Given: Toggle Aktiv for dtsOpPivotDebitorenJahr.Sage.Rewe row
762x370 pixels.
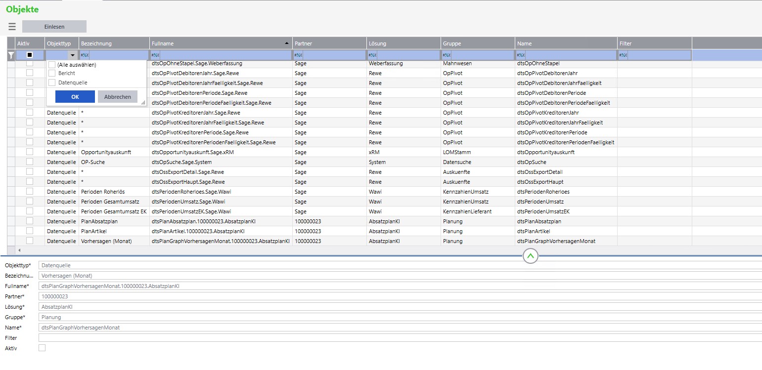Looking at the screenshot, I should coord(30,73).
